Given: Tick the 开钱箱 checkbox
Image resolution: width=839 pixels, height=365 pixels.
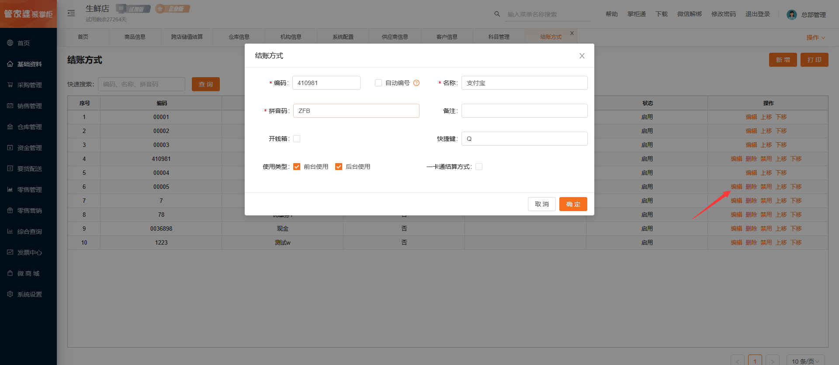Looking at the screenshot, I should [x=297, y=139].
